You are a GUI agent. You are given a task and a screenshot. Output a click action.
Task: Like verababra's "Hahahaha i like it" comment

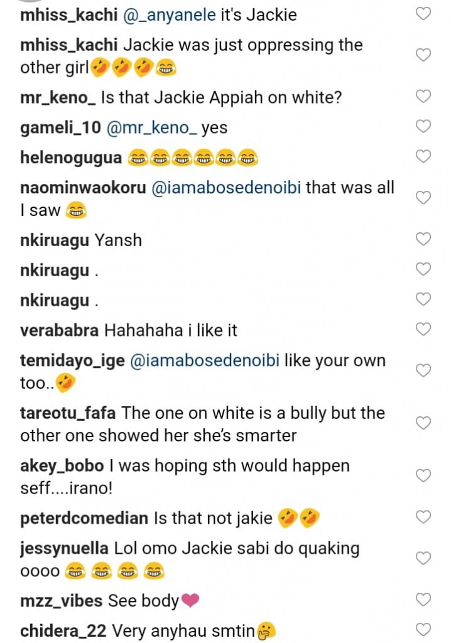pyautogui.click(x=424, y=329)
